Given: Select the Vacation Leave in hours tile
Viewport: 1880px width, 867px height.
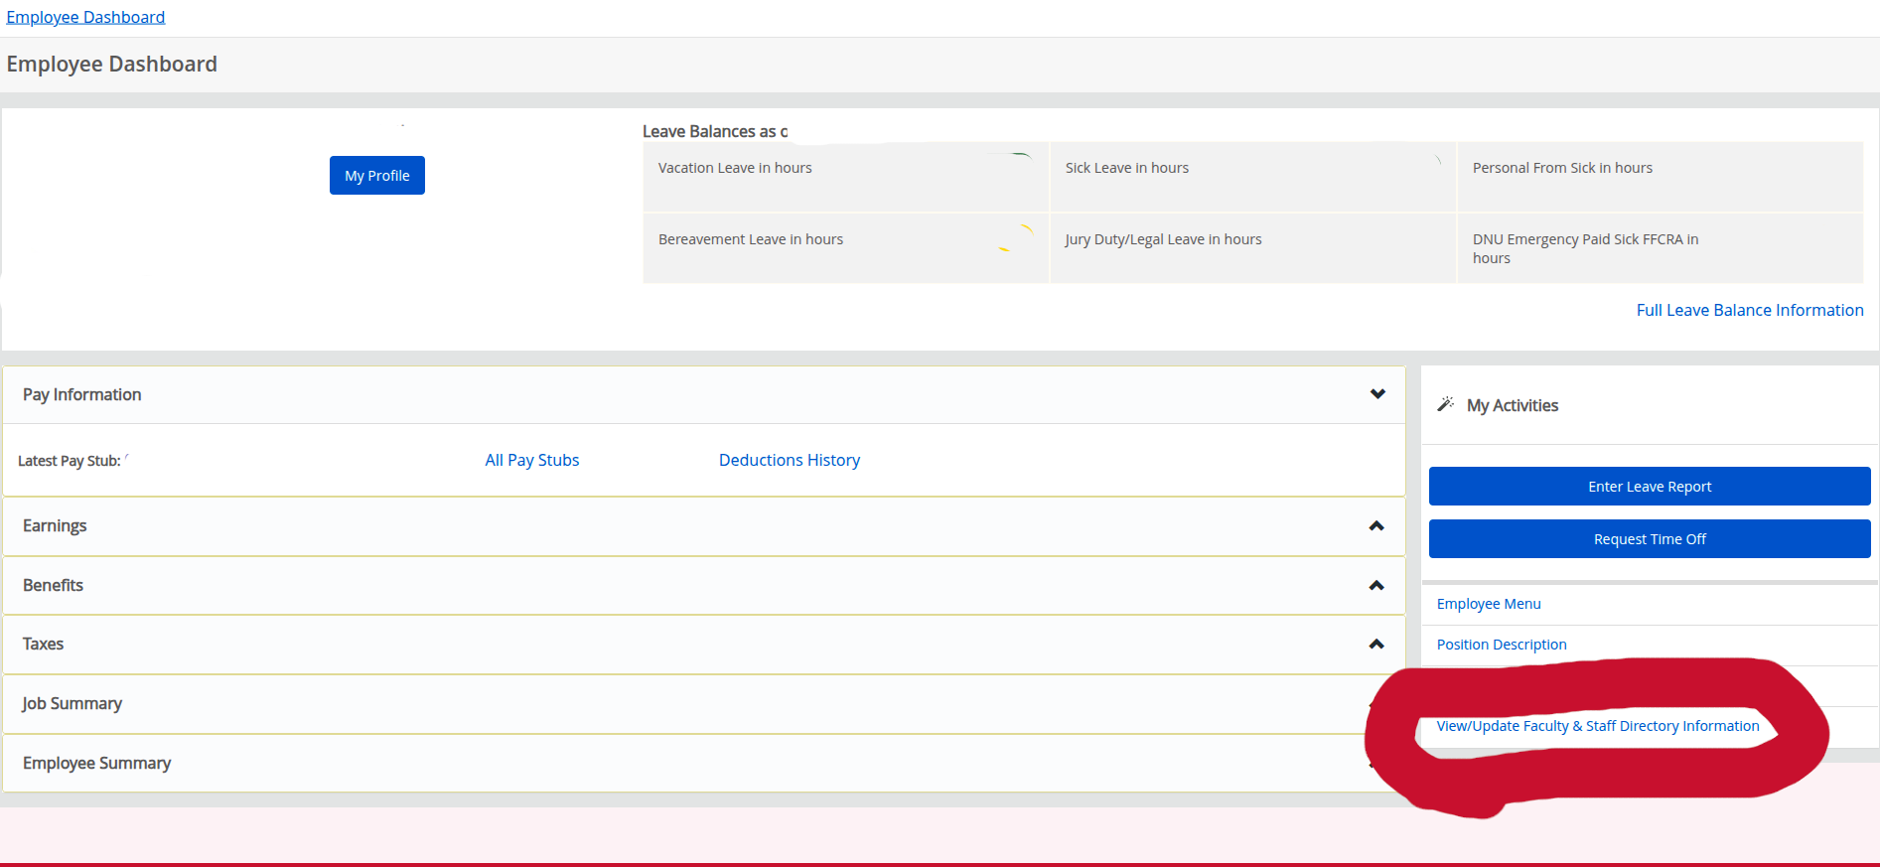Looking at the screenshot, I should point(845,177).
